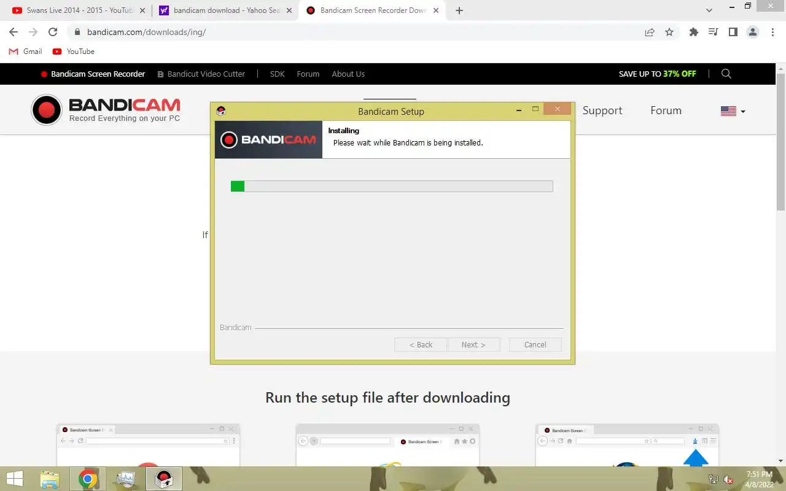Close the Yahoo Search tab
Viewport: 786px width, 491px height.
point(289,10)
